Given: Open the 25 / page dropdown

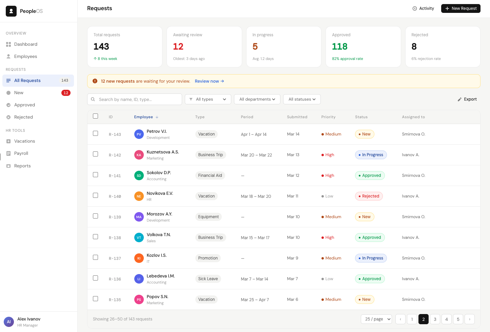Looking at the screenshot, I should click(x=376, y=319).
